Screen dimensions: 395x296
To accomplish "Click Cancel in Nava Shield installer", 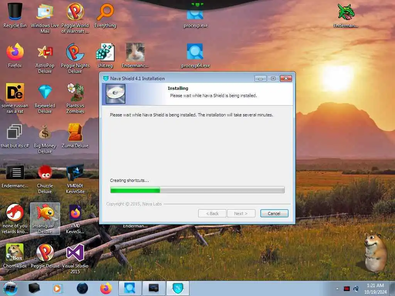I will tap(274, 214).
